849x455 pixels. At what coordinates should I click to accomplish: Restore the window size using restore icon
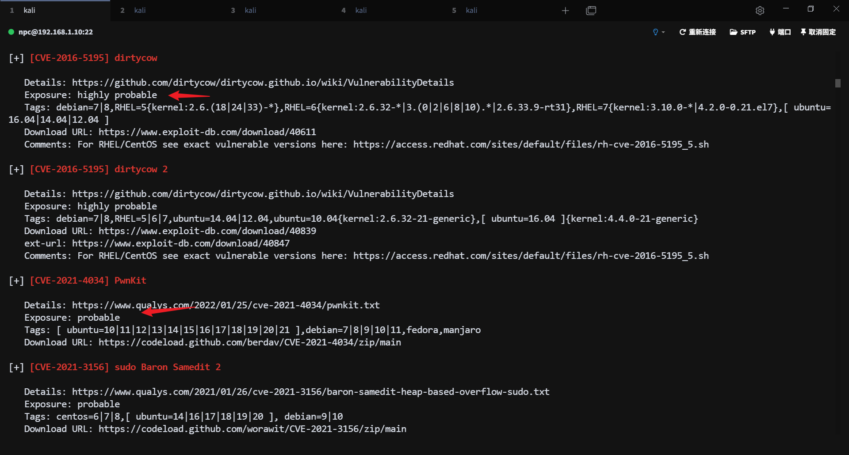tap(811, 9)
